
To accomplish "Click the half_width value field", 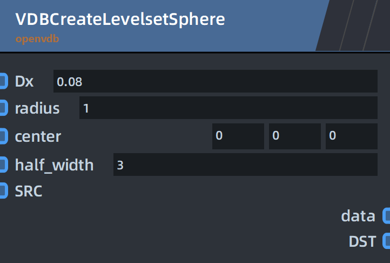I will [x=245, y=165].
